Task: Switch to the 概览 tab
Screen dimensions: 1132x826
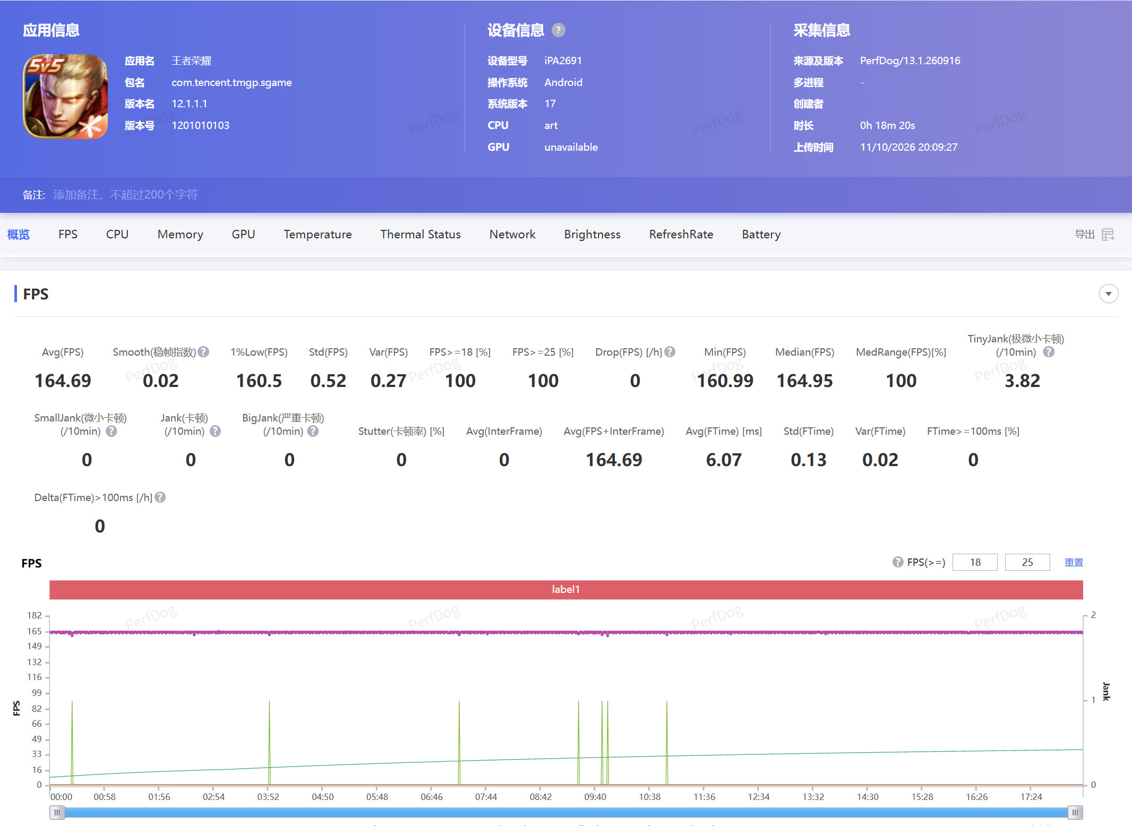Action: tap(19, 235)
